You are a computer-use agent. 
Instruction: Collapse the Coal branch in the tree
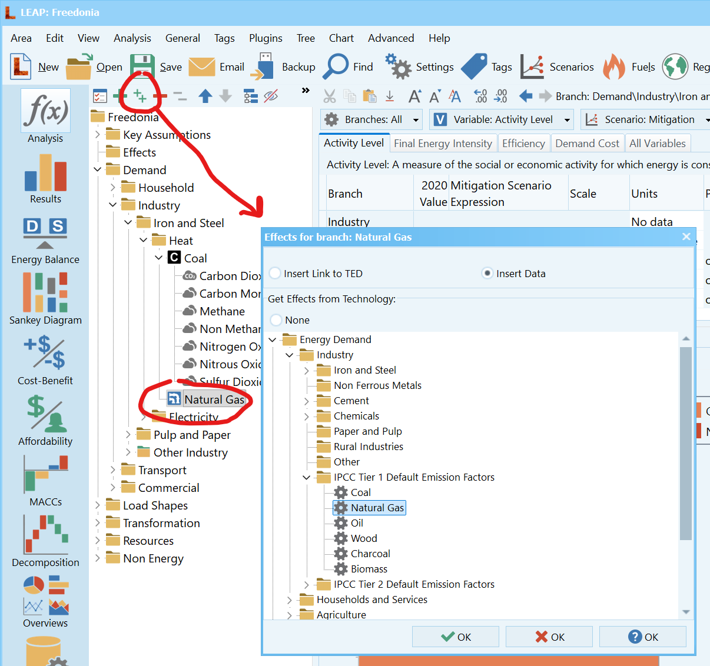pos(159,258)
